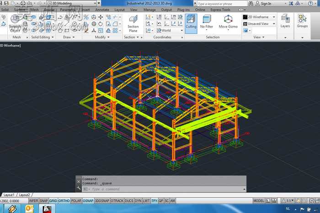Image resolution: width=320 pixels, height=213 pixels.
Task: Toggle OTRACK in status bar
Action: click(117, 201)
